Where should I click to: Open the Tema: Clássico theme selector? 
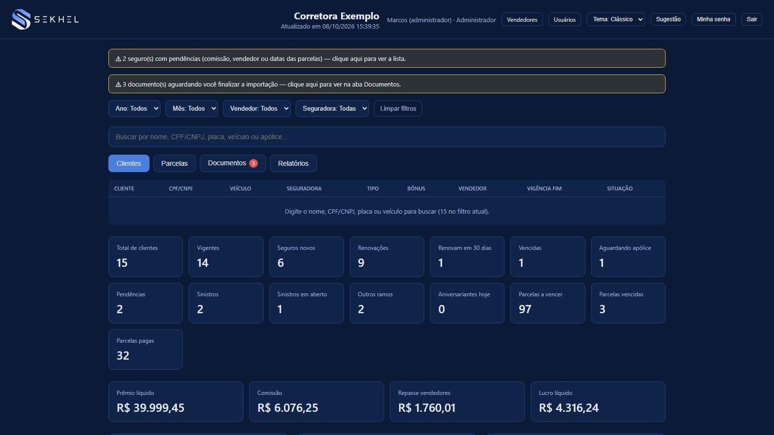pyautogui.click(x=616, y=19)
